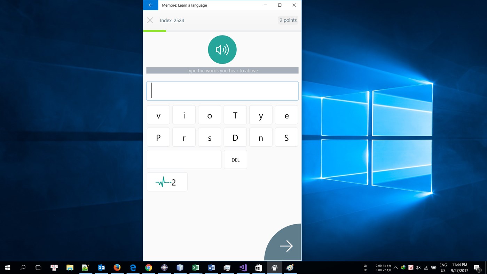
Task: Select the letter tile v
Action: click(x=158, y=115)
